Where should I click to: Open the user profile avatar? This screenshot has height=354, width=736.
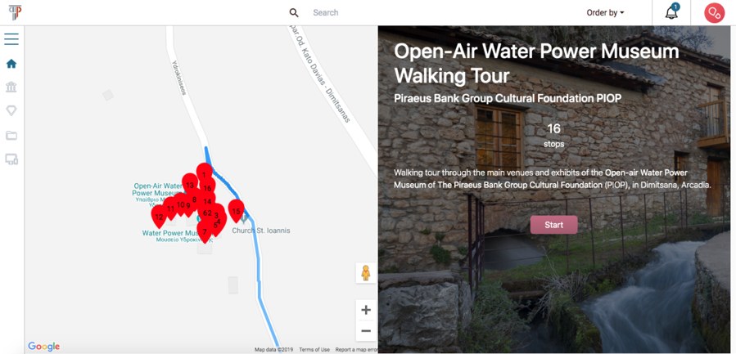click(x=714, y=12)
